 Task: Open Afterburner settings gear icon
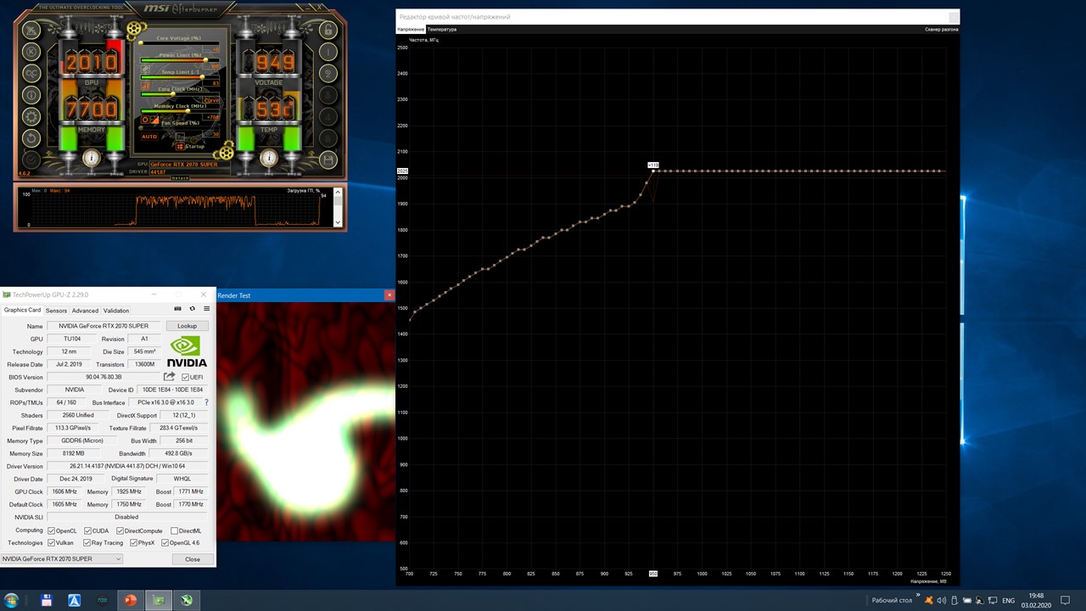[31, 117]
